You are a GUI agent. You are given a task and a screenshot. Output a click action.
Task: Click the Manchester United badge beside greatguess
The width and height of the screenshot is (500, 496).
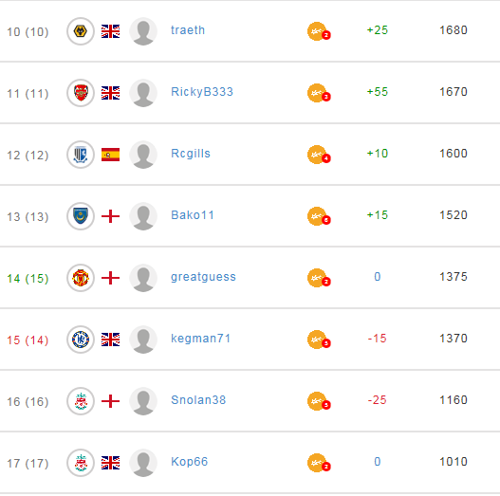[81, 278]
